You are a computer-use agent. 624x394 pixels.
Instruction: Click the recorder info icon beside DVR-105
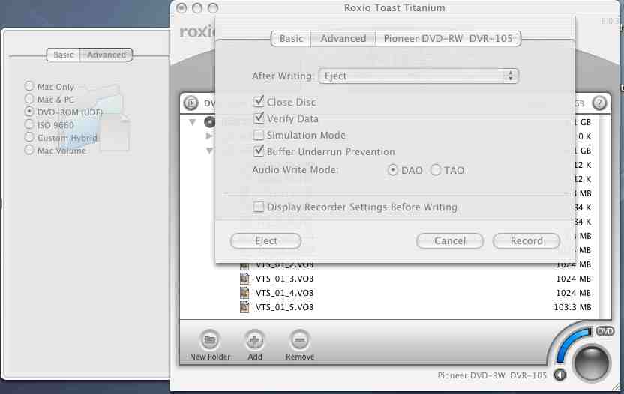click(x=560, y=375)
